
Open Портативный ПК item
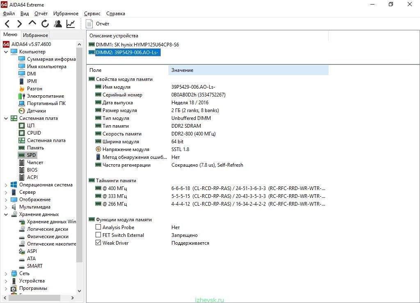pyautogui.click(x=46, y=103)
